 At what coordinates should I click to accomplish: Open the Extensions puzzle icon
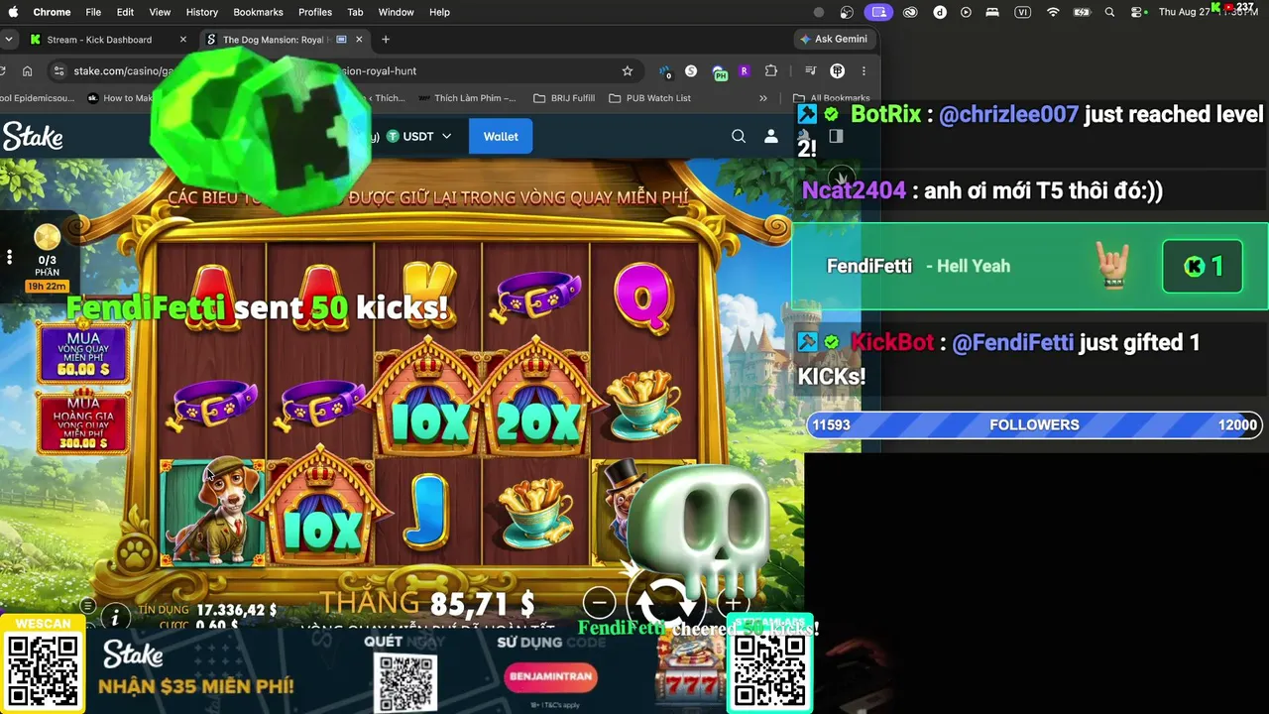tap(770, 70)
